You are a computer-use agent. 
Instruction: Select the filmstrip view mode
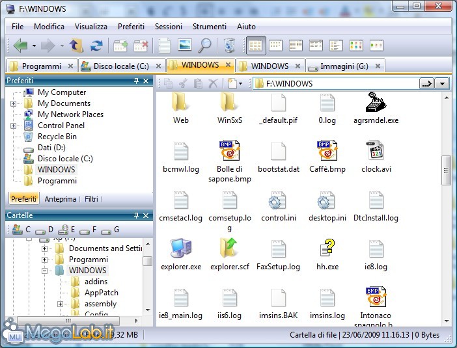376,46
